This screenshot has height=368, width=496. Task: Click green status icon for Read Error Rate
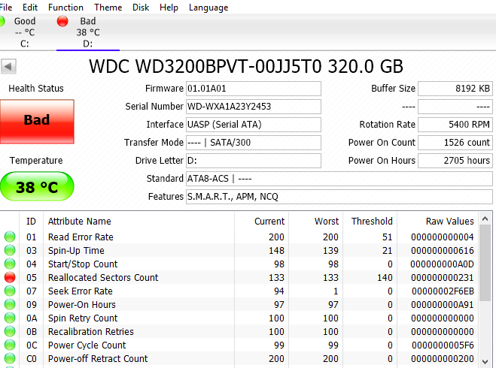pos(10,237)
